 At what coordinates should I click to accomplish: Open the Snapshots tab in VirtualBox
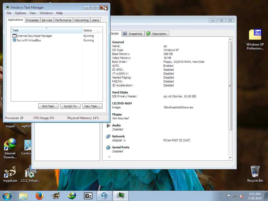(x=133, y=34)
